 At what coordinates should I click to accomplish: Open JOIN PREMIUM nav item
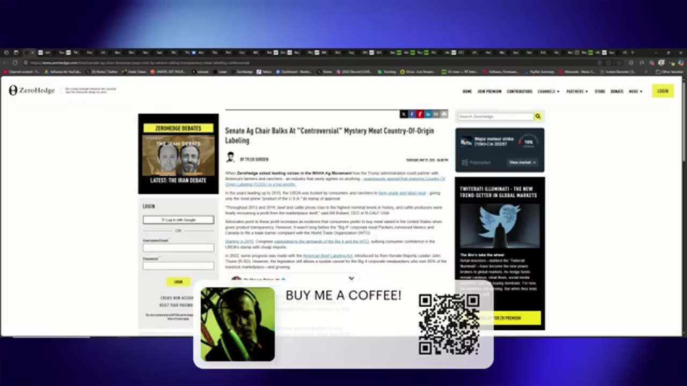tap(489, 91)
